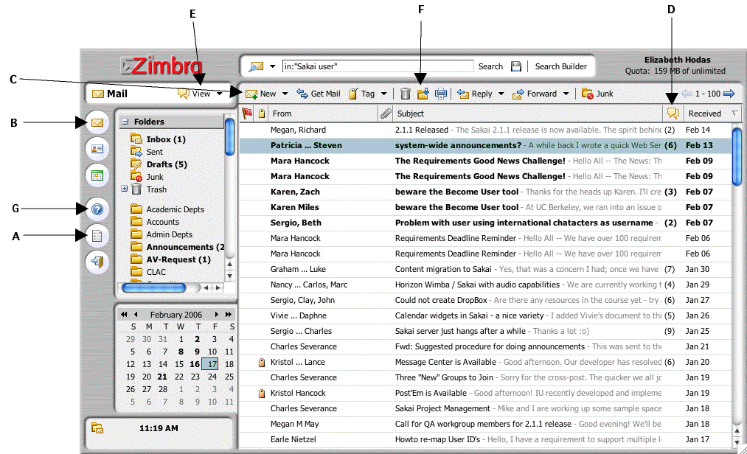Viewport: 747px width, 454px height.
Task: Select the Accounts folder
Action: pos(156,222)
